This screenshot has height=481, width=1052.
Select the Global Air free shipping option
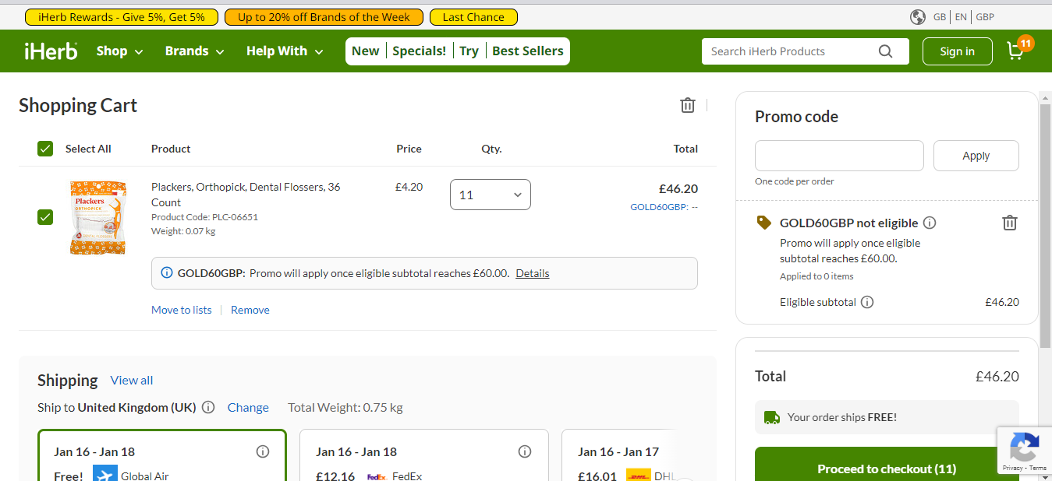click(x=162, y=456)
